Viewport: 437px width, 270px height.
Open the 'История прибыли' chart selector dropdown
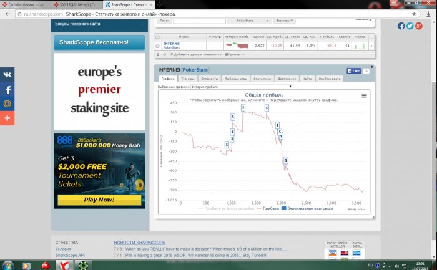[x=242, y=87]
